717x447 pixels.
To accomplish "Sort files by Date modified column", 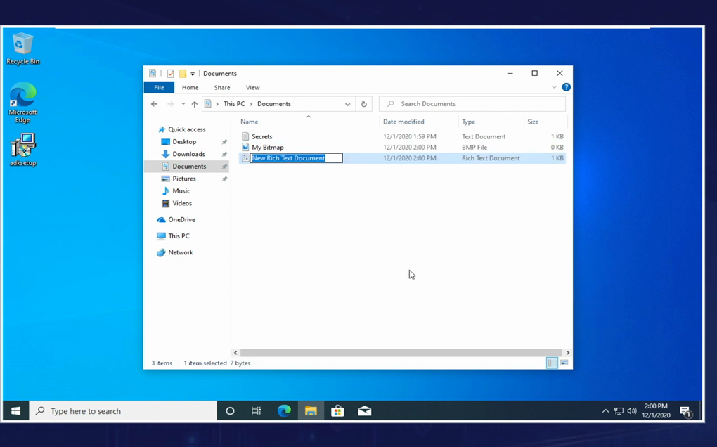I will [403, 122].
